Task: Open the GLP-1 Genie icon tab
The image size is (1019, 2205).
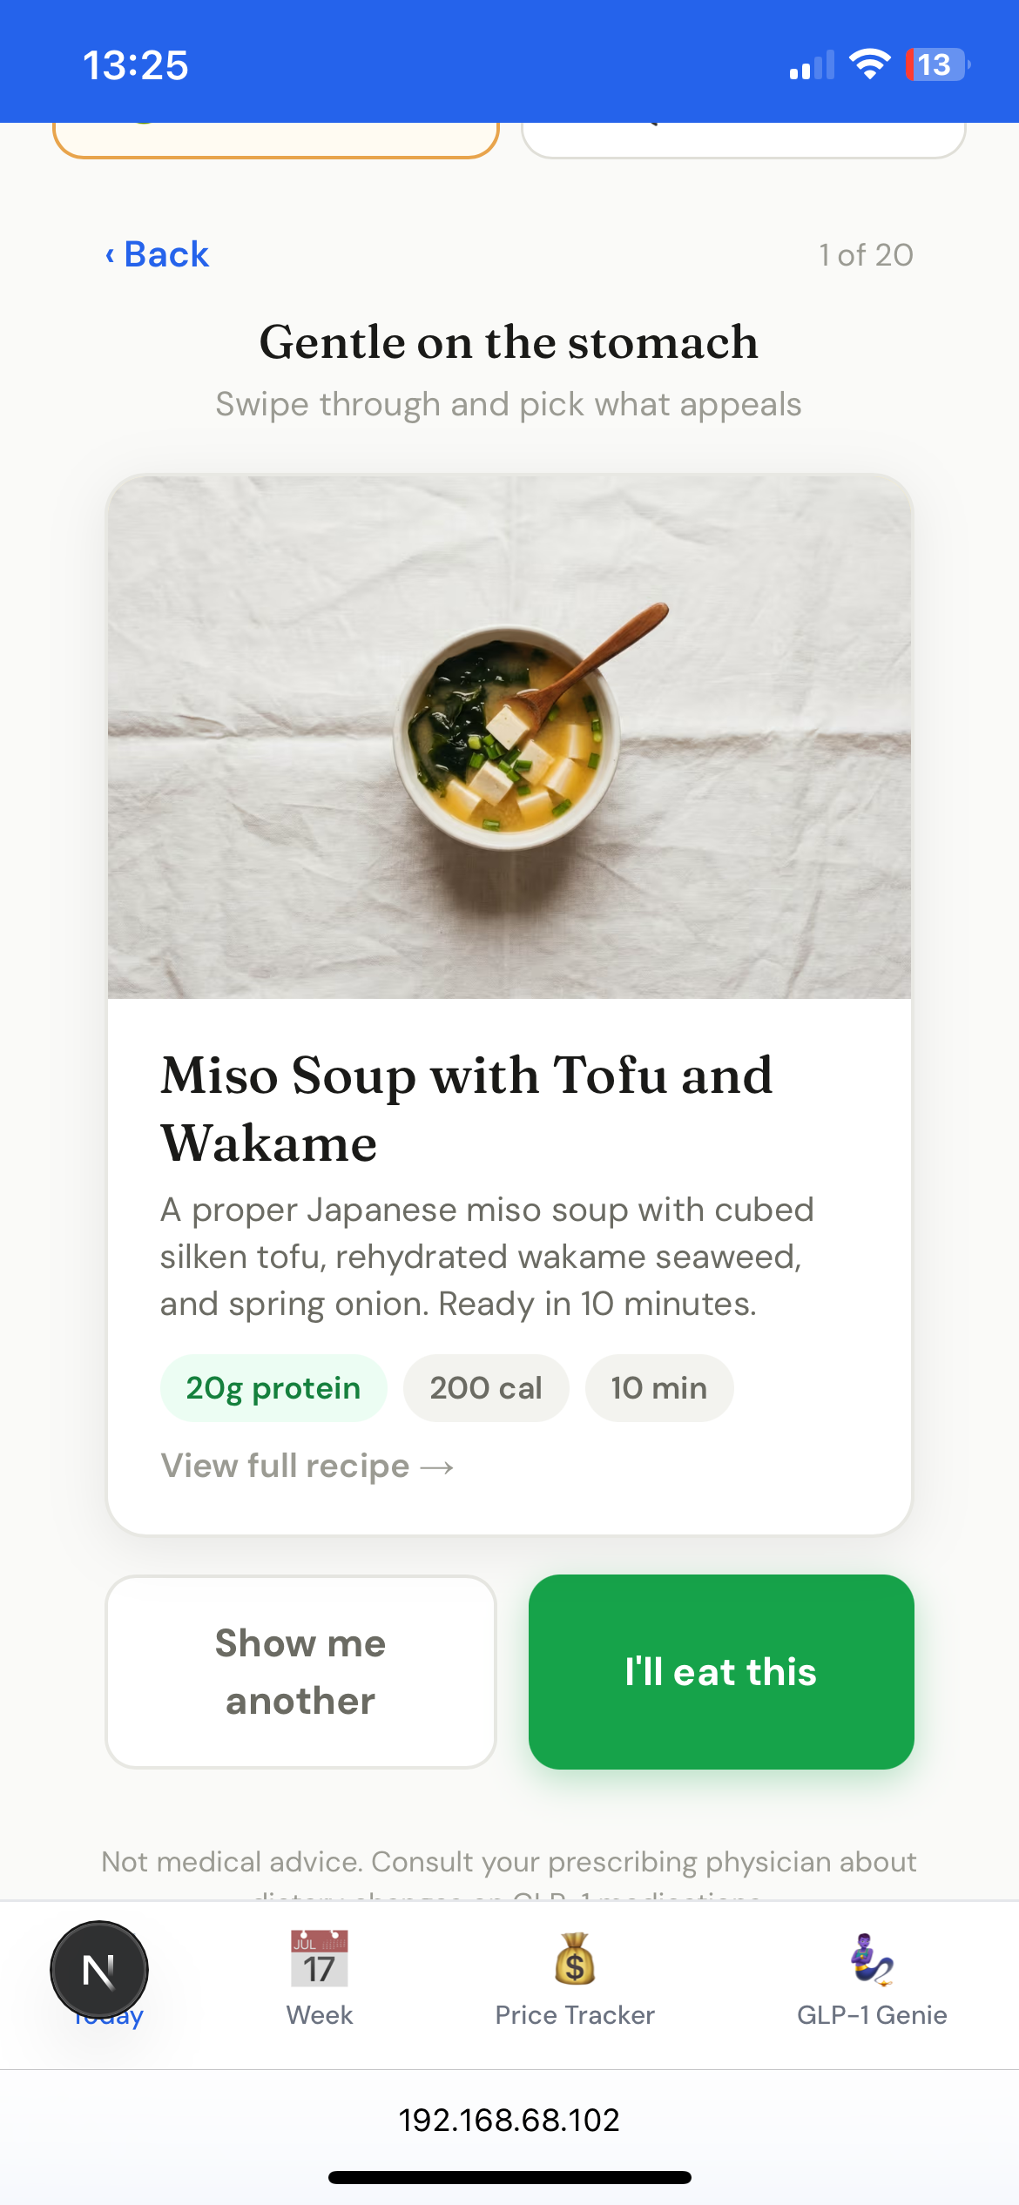Action: pyautogui.click(x=872, y=1959)
